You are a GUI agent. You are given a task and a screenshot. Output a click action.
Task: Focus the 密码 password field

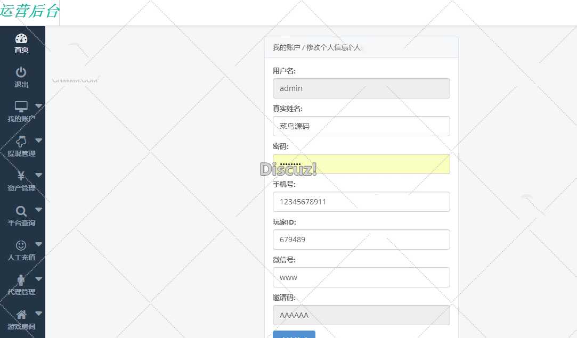(x=361, y=164)
